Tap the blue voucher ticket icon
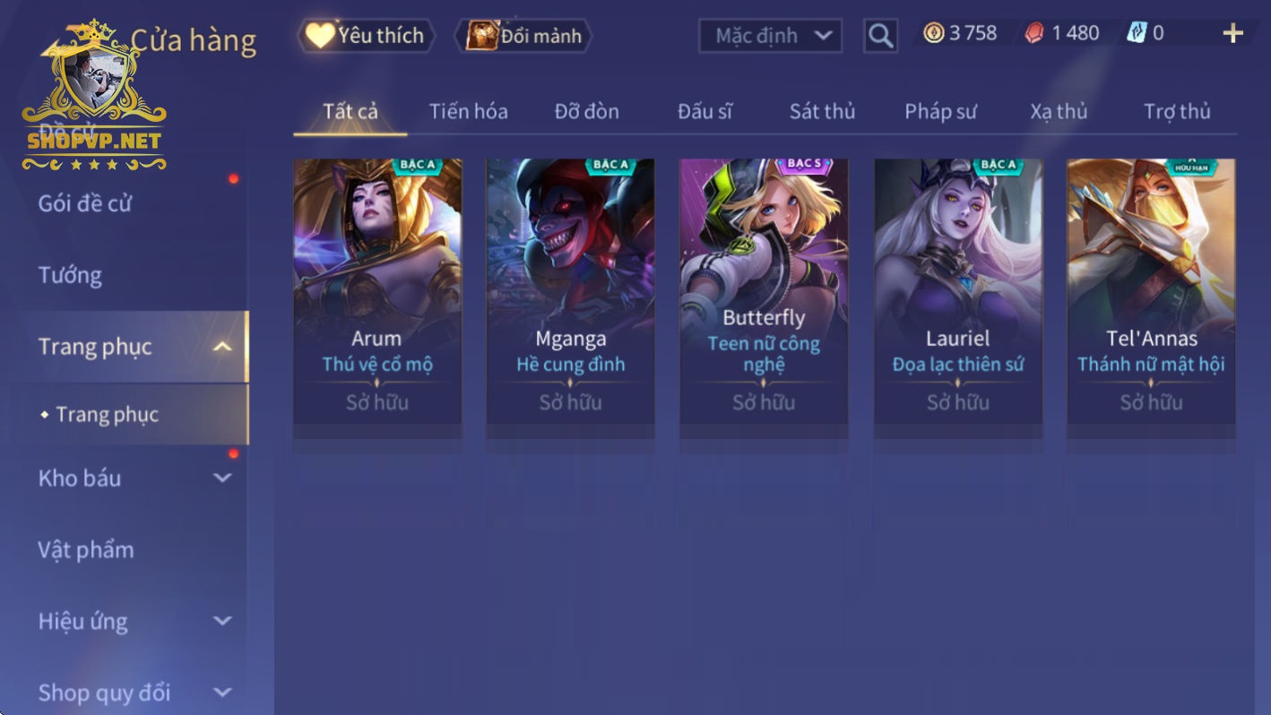 click(1137, 33)
